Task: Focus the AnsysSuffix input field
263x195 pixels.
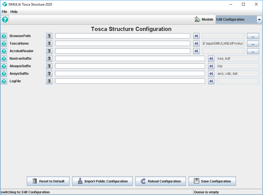Action: tap(130, 74)
